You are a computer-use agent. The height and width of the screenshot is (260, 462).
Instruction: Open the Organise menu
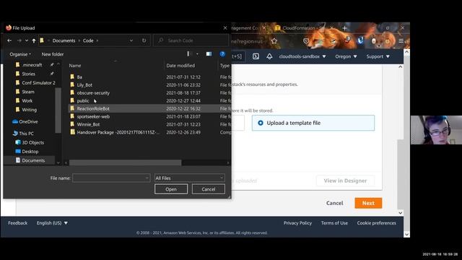20,54
